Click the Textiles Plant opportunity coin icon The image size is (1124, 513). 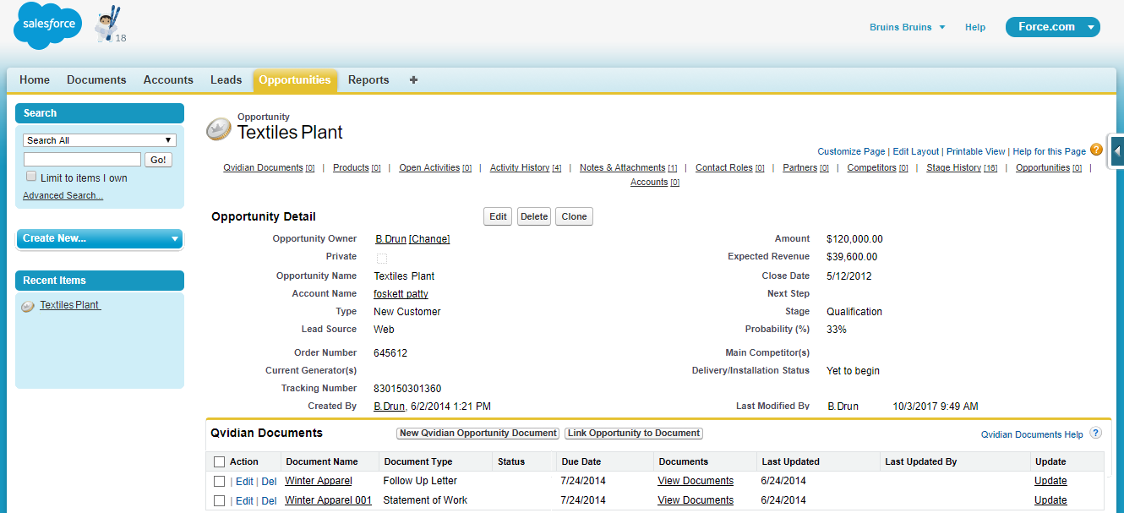point(219,129)
